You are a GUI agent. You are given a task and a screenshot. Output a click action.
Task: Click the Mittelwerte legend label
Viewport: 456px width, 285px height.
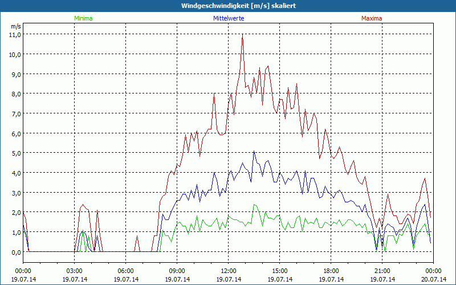point(229,18)
